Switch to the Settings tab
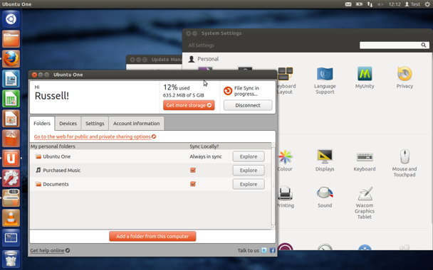The width and height of the screenshot is (433, 270). click(x=95, y=124)
